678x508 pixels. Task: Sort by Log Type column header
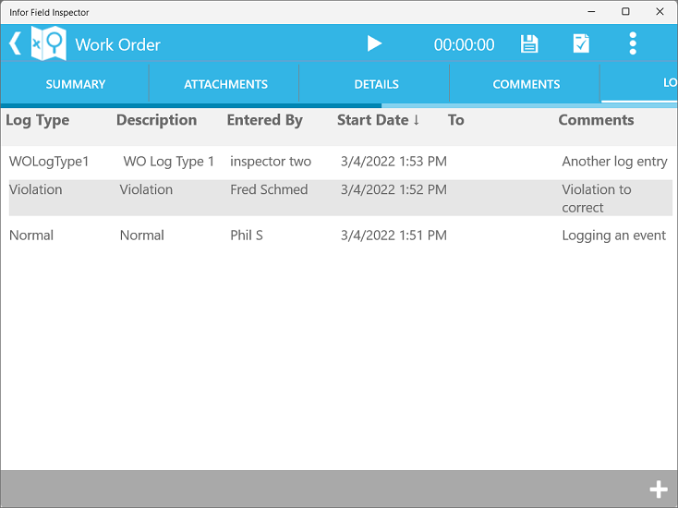pos(38,120)
